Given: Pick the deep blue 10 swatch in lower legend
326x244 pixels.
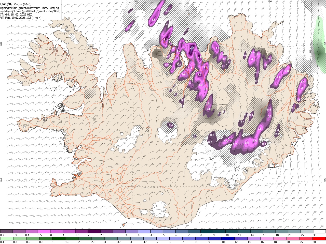Looking at the screenshot, I should point(228,238).
